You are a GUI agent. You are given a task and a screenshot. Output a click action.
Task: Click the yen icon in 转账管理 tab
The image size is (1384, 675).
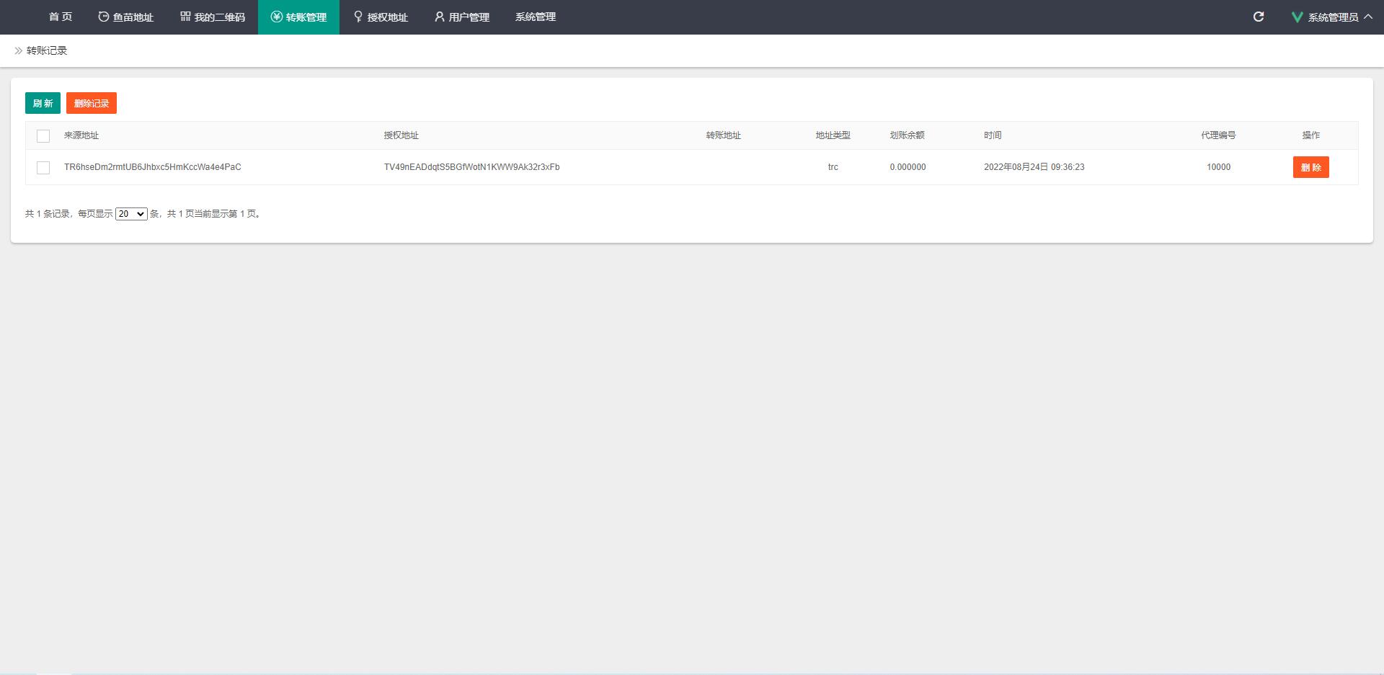click(276, 17)
